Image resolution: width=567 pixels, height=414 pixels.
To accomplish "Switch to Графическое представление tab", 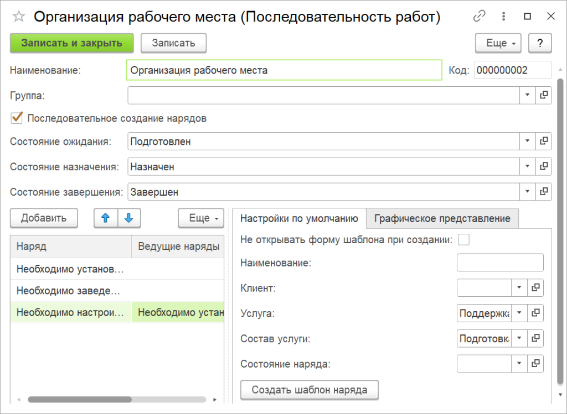I will pos(442,218).
